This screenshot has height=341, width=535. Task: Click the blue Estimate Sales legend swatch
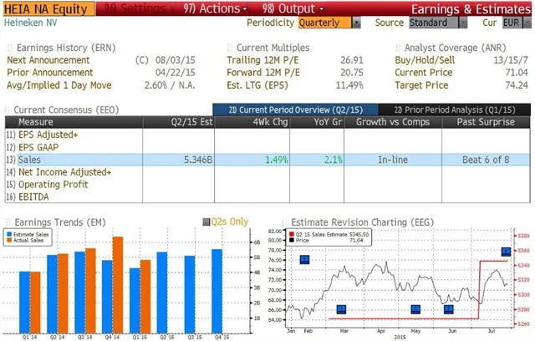(x=9, y=234)
